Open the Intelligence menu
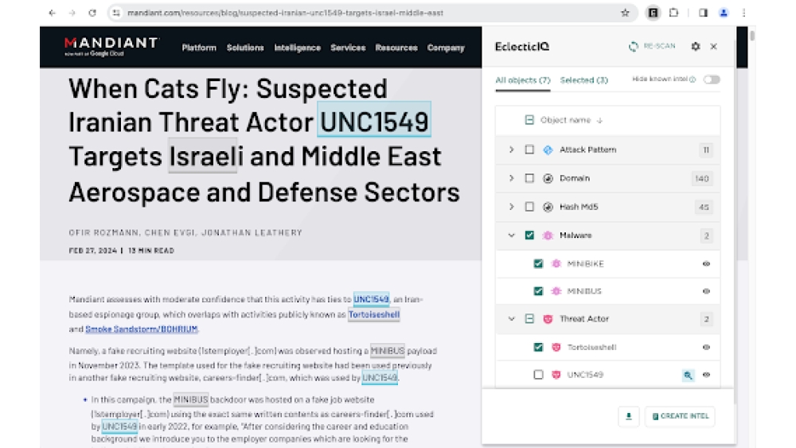796x448 pixels. point(298,48)
